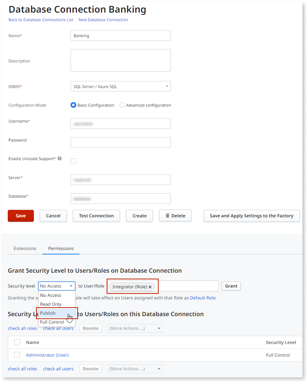Click the upper check all roles link
The width and height of the screenshot is (308, 383).
coord(22,328)
